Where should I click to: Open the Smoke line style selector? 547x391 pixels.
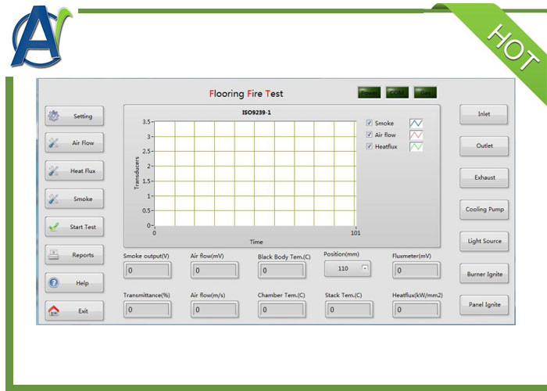pyautogui.click(x=417, y=124)
